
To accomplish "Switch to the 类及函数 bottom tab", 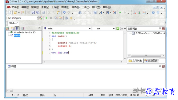I will 151,61.
